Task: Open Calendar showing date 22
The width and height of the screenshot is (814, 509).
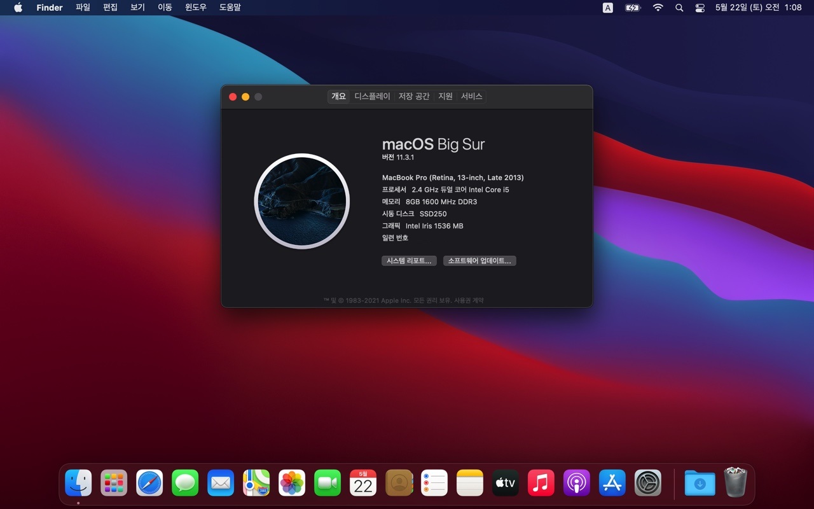Action: pyautogui.click(x=363, y=483)
